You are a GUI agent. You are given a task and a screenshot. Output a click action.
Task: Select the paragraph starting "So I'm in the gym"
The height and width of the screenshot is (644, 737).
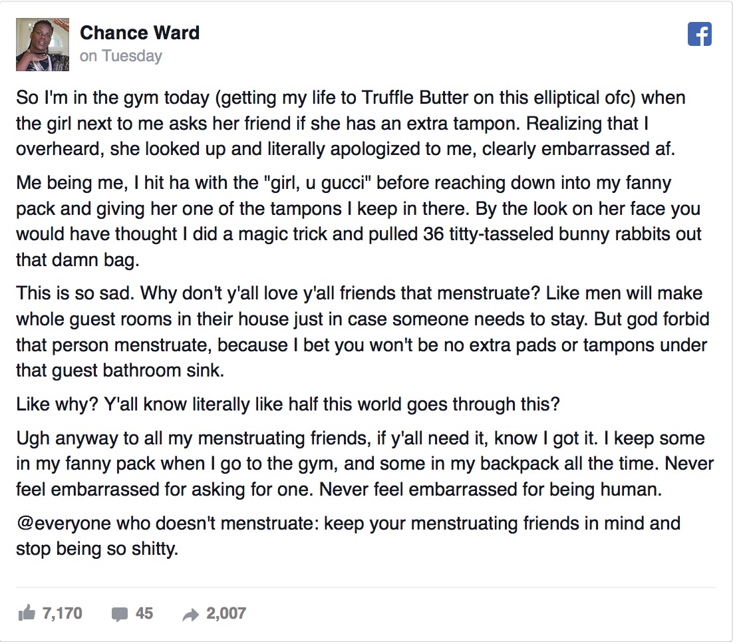click(x=351, y=123)
